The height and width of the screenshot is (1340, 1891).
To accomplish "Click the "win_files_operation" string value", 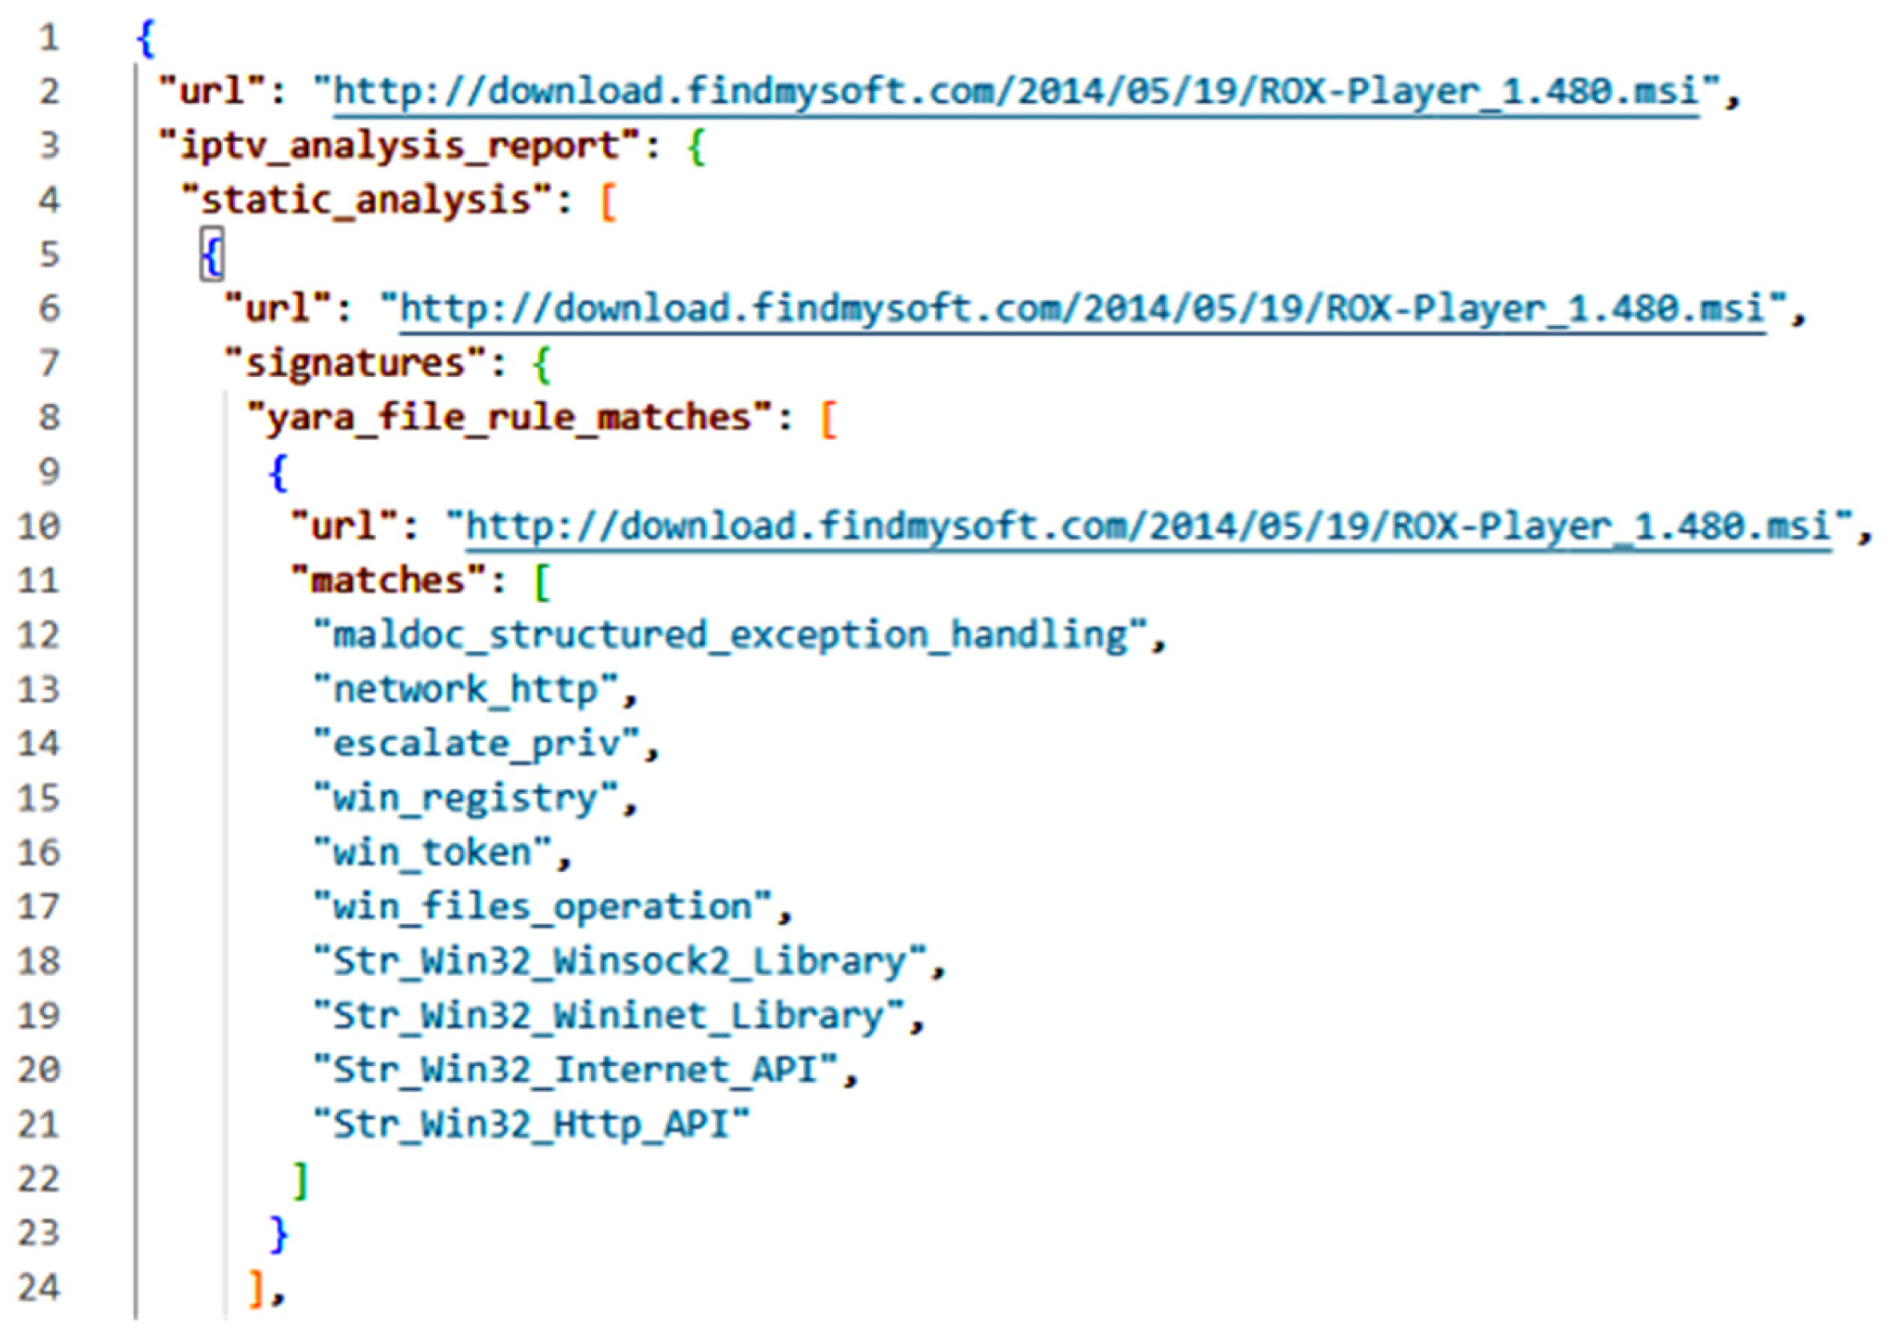I will click(x=542, y=907).
